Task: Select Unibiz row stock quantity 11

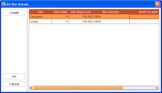Action: (x=61, y=21)
